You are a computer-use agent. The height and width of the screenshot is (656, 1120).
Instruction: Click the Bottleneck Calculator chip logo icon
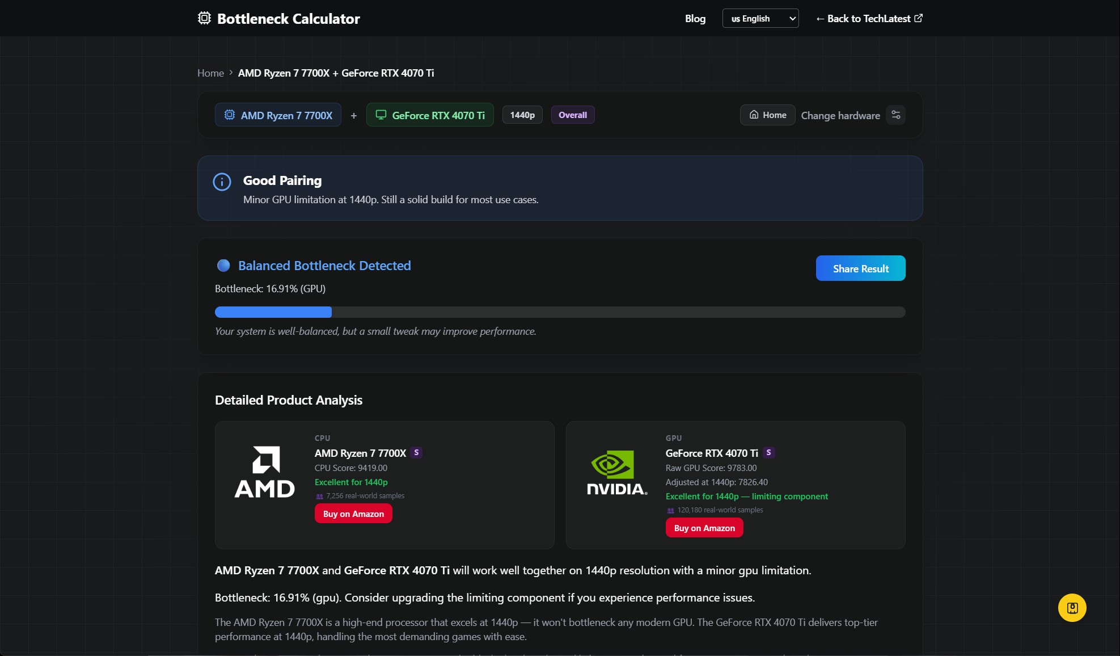(204, 18)
